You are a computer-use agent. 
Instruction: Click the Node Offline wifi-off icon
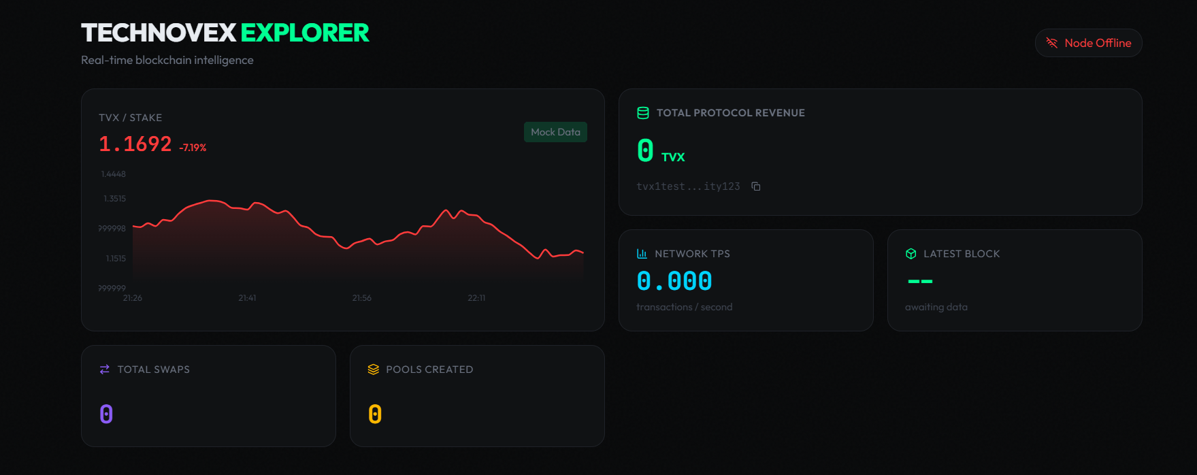click(1051, 43)
